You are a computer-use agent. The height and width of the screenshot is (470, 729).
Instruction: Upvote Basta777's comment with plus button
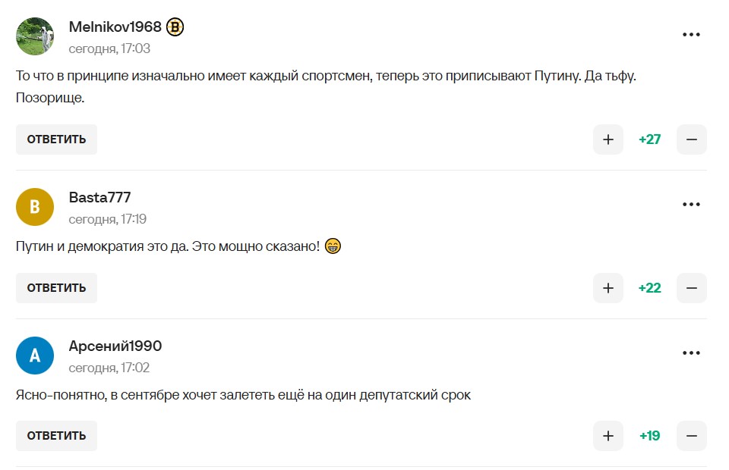click(608, 288)
